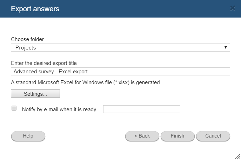241x160 pixels.
Task: Cancel the export wizard
Action: tap(213, 136)
